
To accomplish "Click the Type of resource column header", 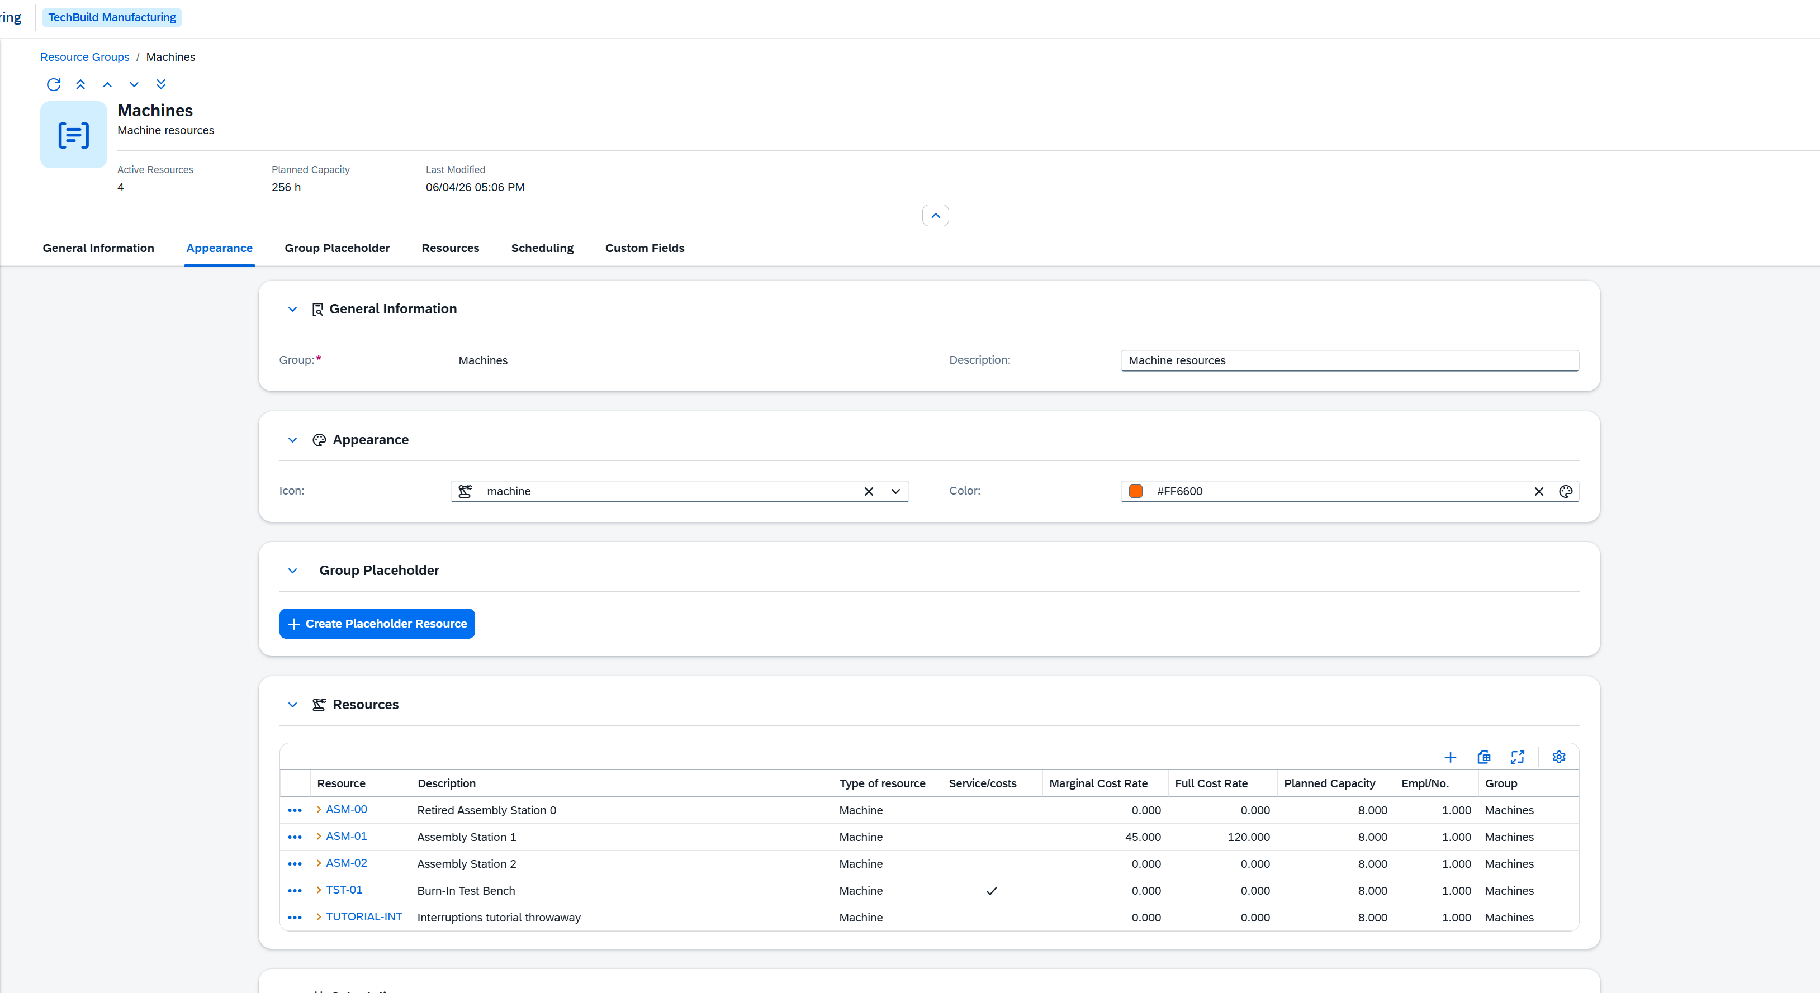I will coord(888,784).
